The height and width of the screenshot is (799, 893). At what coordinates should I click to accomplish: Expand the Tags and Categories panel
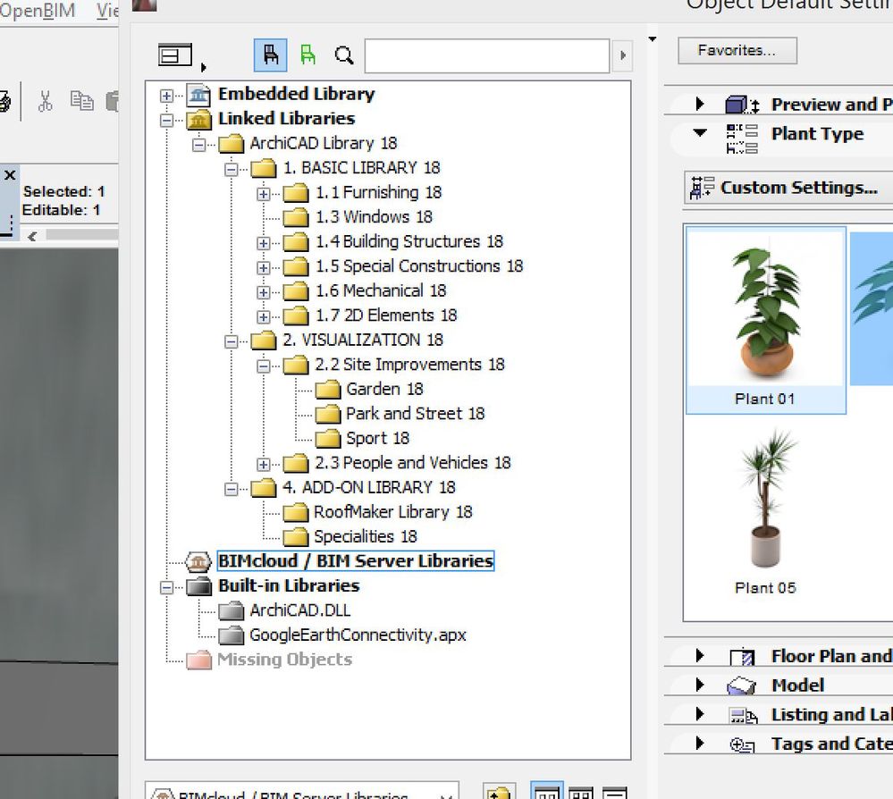(700, 744)
